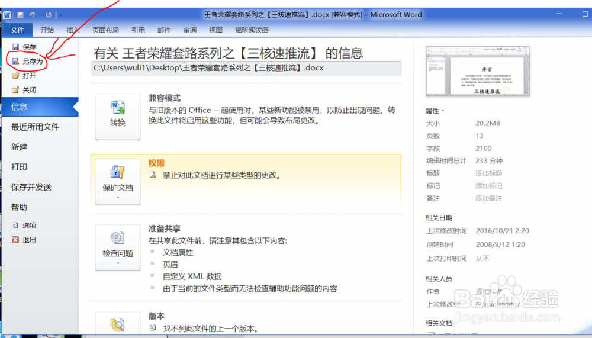Expand the 属性 properties dropdown
The width and height of the screenshot is (592, 338).
(x=435, y=111)
